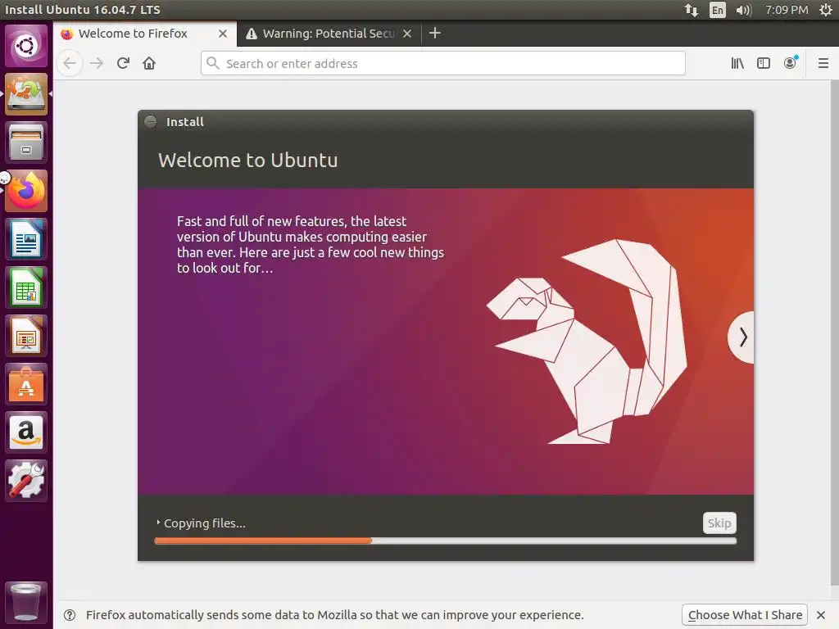Click the Copying files... status text

[204, 523]
